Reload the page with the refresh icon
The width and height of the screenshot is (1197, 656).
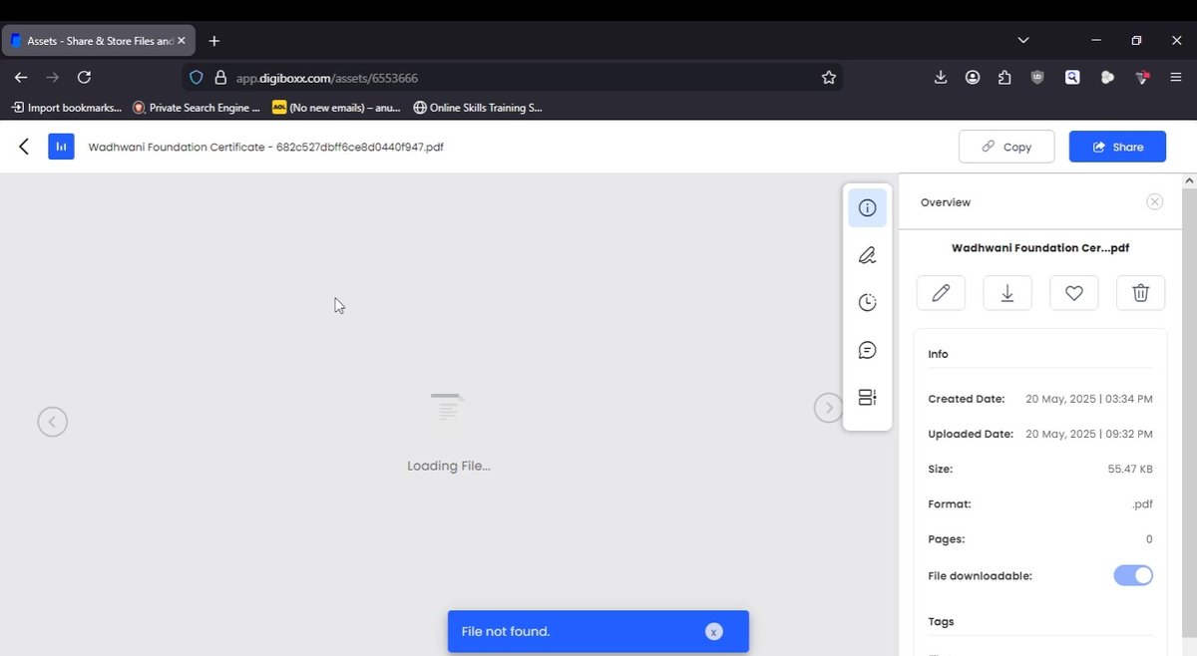pyautogui.click(x=85, y=77)
